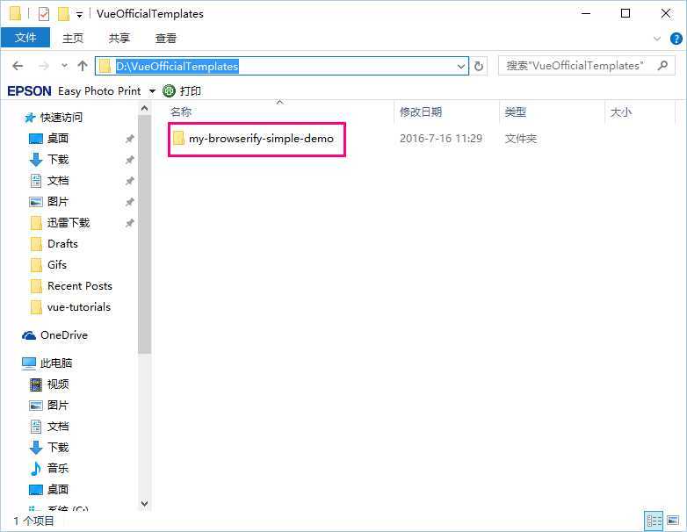
Task: Click the EPSON logo in toolbar
Action: 29,91
